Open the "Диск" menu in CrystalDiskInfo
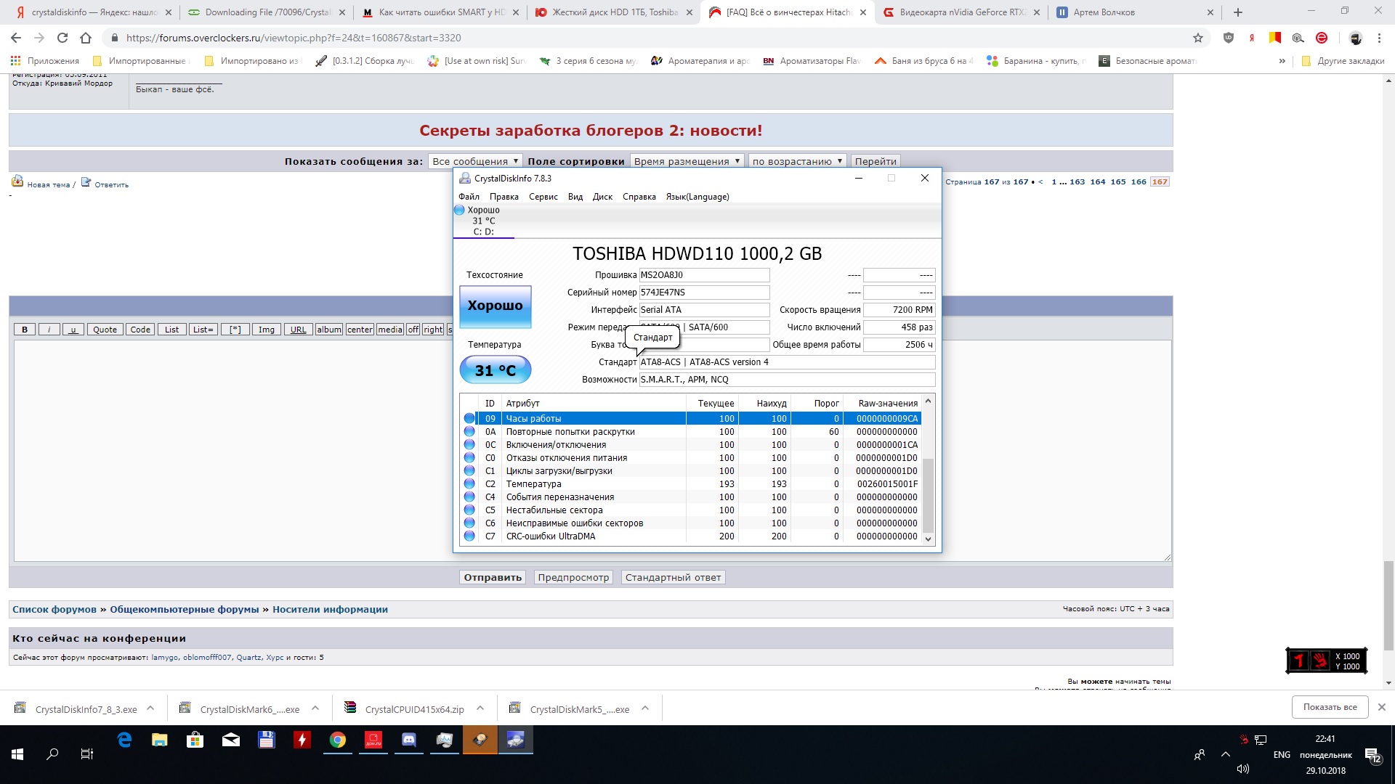This screenshot has height=784, width=1395. (x=602, y=197)
